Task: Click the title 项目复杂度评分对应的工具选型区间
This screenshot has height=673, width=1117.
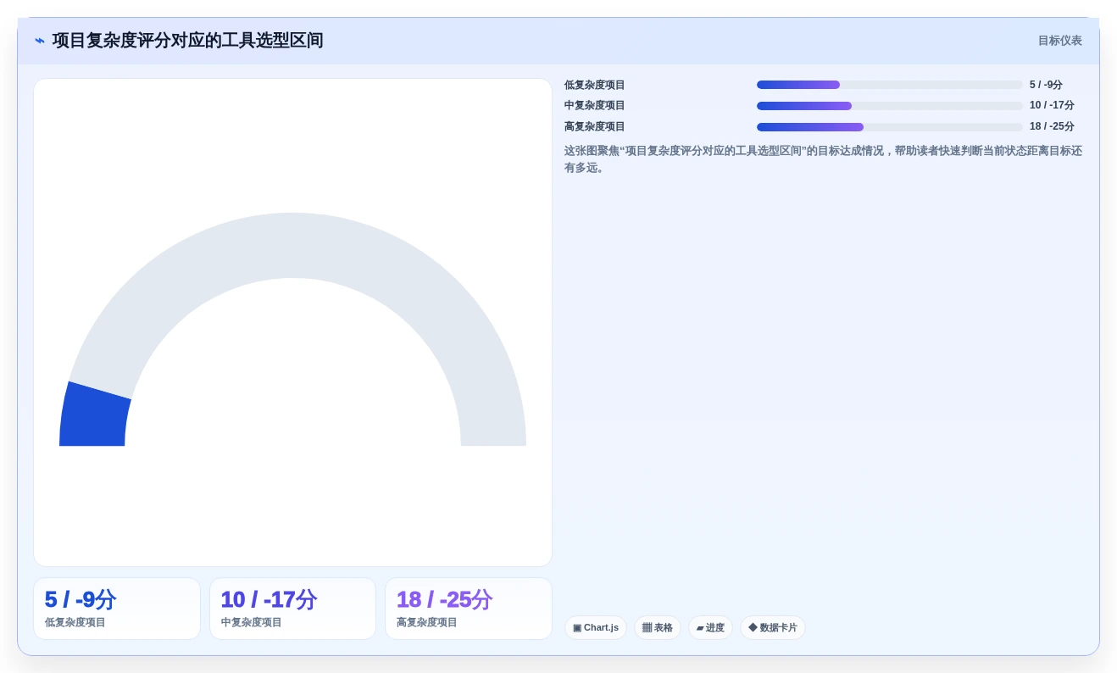Action: coord(187,41)
